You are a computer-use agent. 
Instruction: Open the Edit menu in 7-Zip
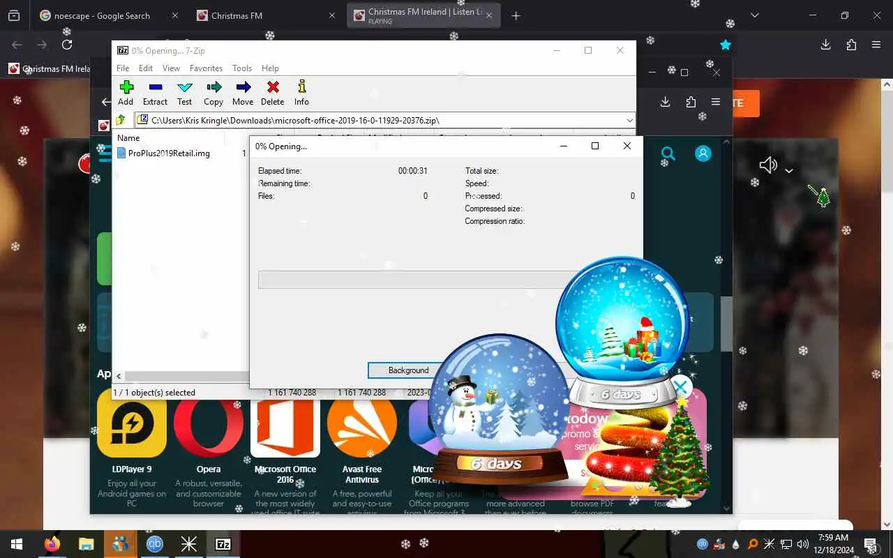[x=146, y=68]
